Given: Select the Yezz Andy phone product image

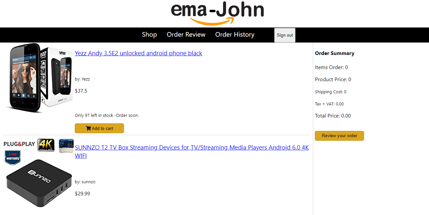Looking at the screenshot, I should tap(39, 78).
